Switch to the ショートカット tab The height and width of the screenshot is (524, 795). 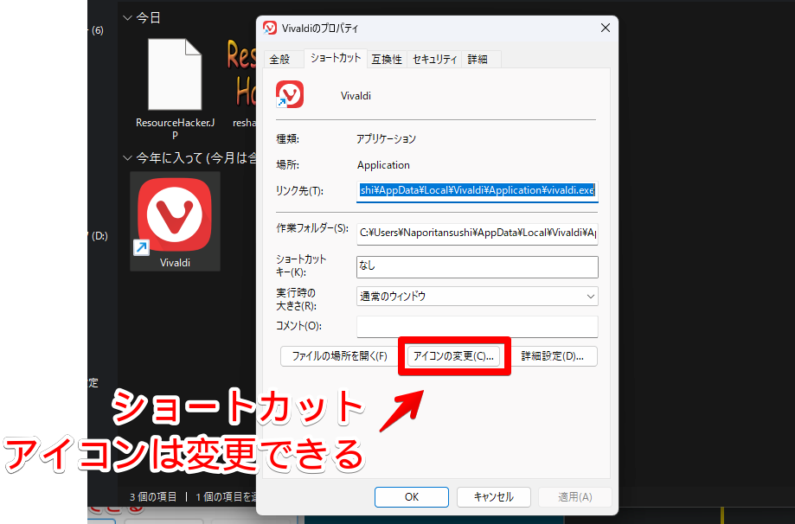336,58
